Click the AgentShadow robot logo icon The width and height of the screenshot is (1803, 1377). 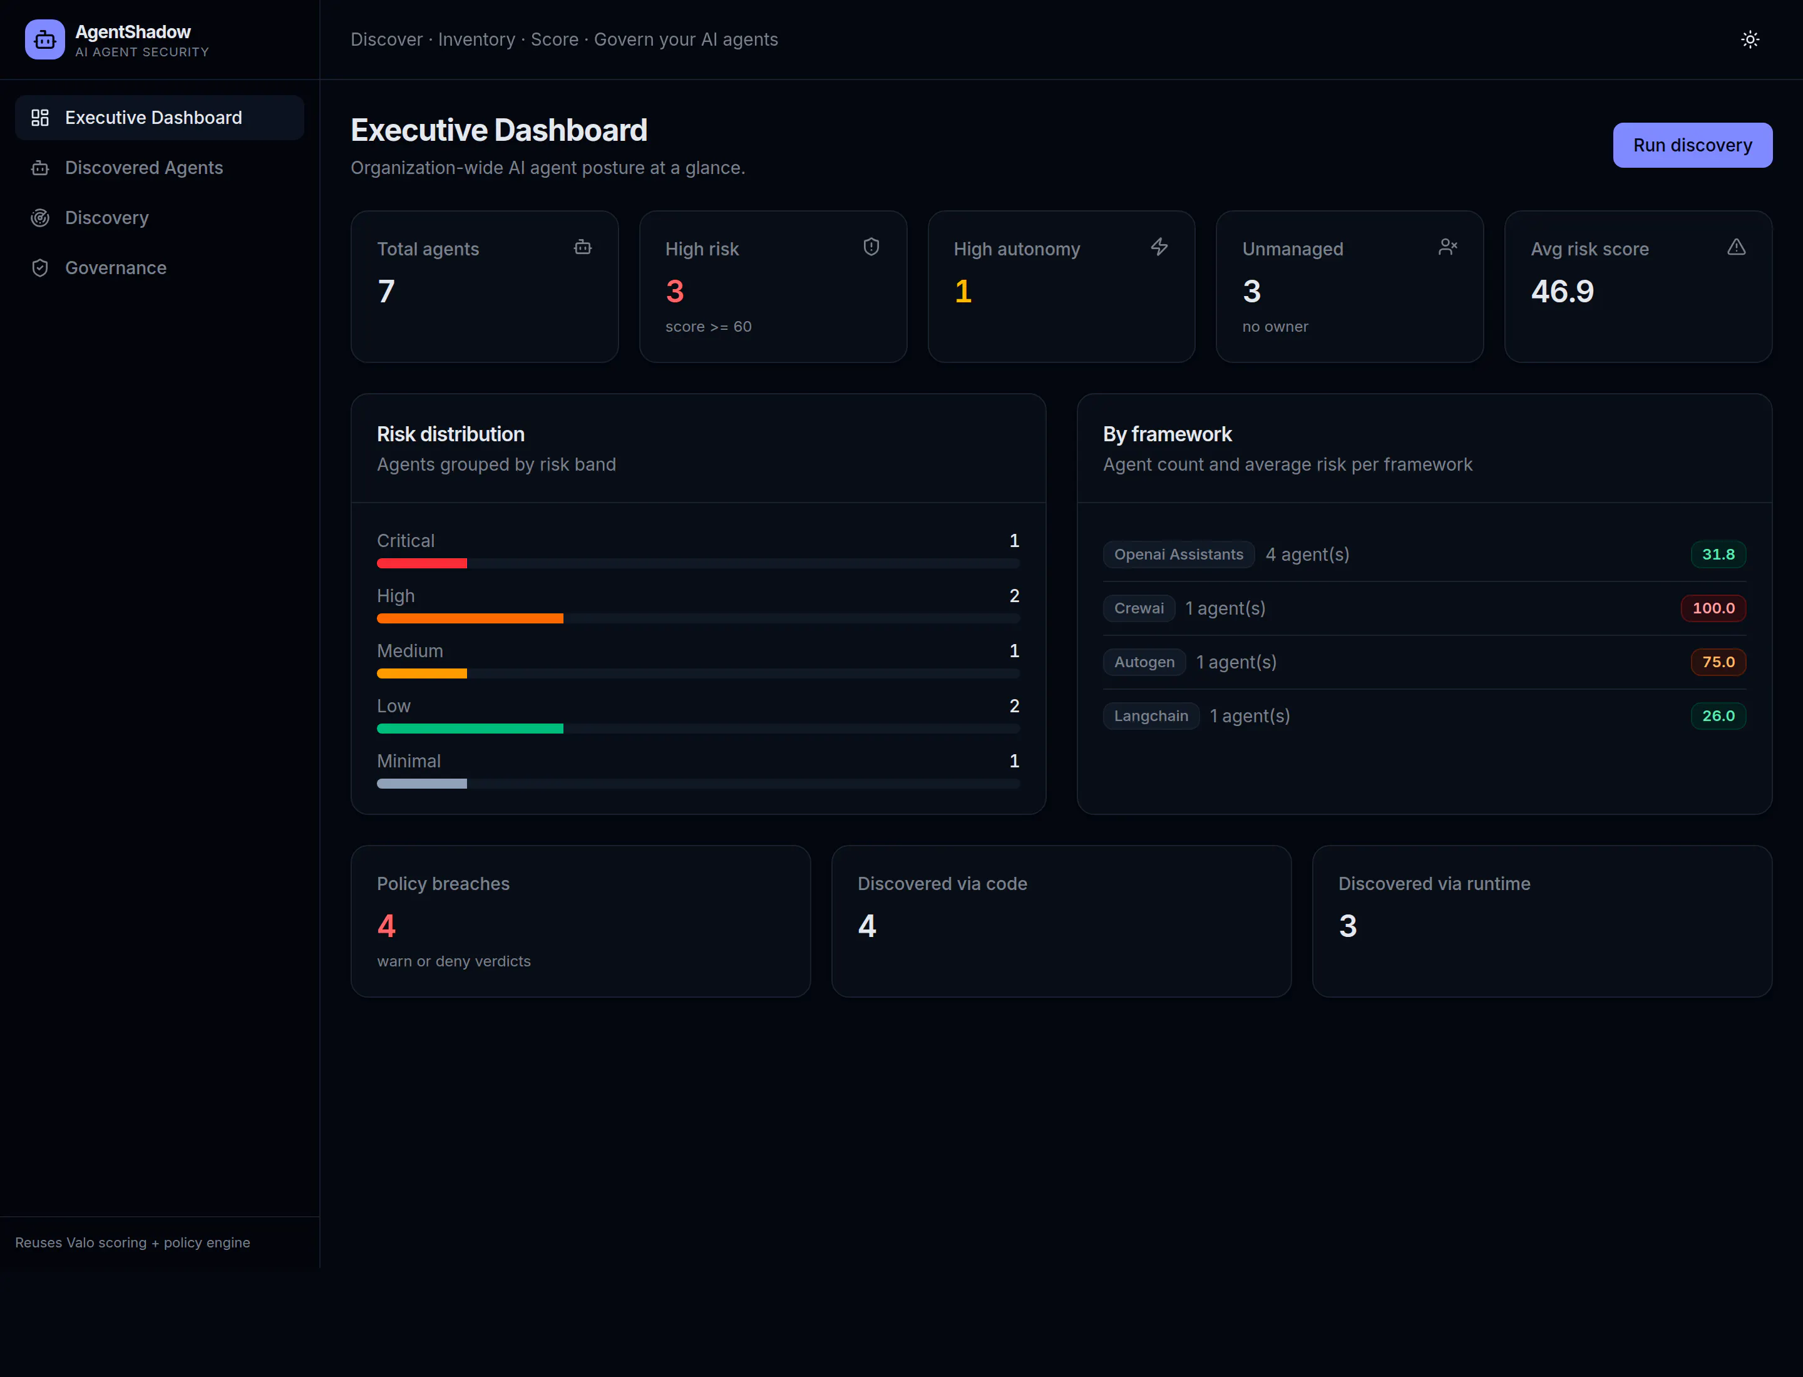[45, 39]
